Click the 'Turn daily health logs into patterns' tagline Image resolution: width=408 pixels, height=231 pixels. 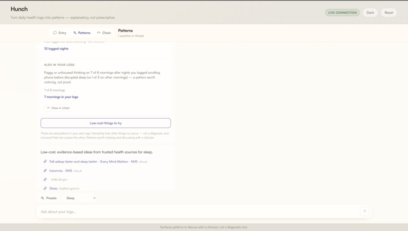click(x=63, y=17)
